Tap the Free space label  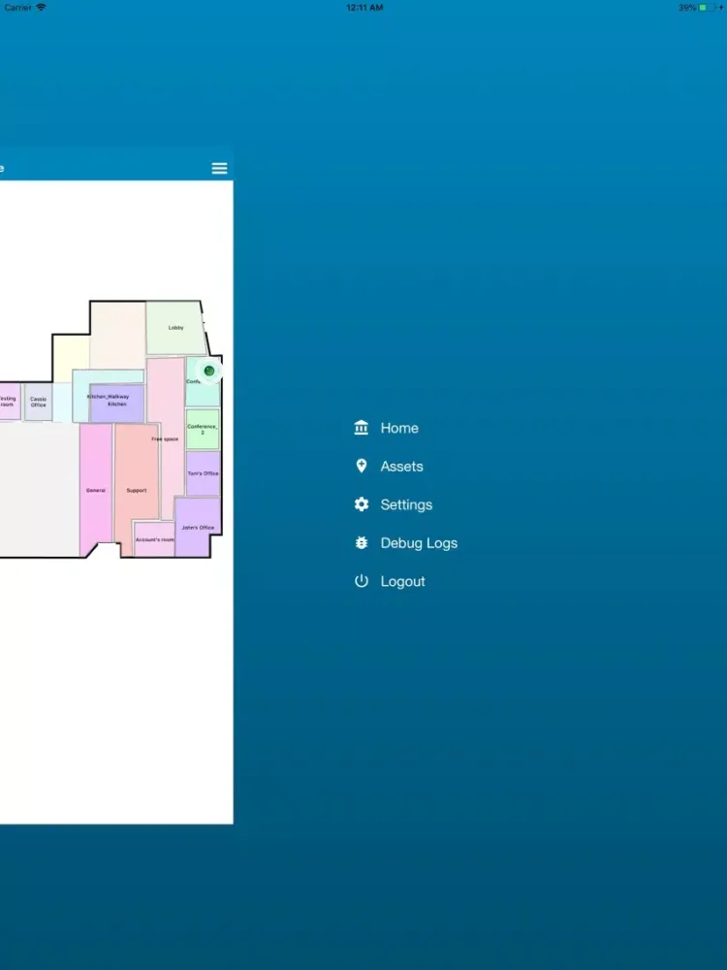coord(165,439)
